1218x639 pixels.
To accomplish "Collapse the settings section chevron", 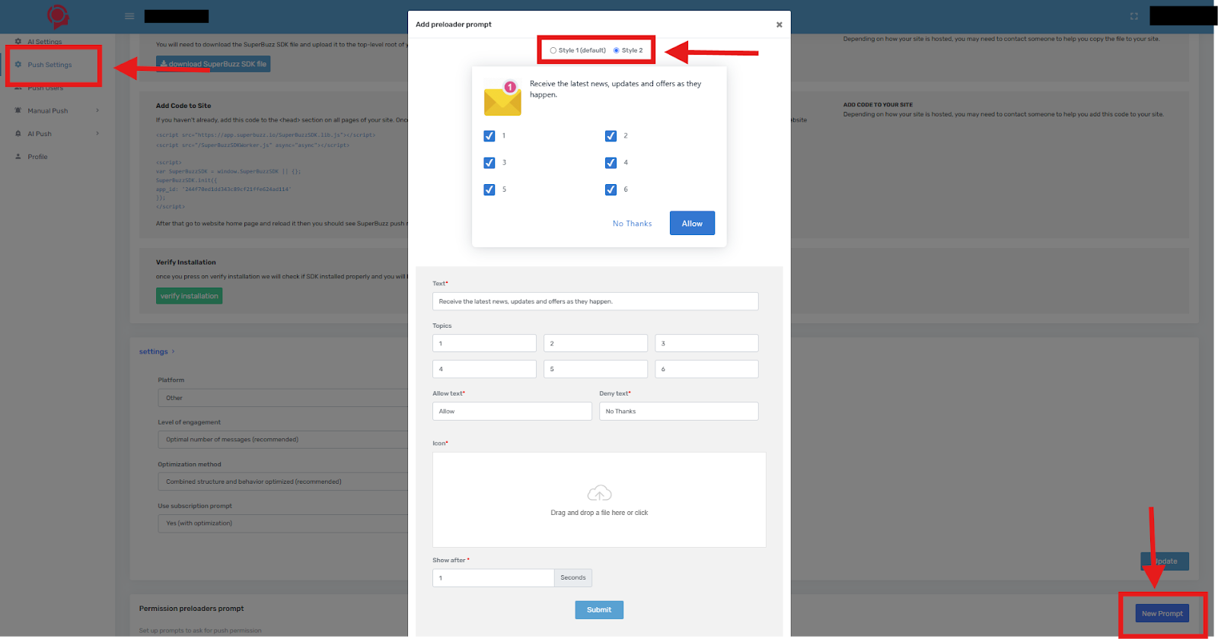I will (174, 351).
